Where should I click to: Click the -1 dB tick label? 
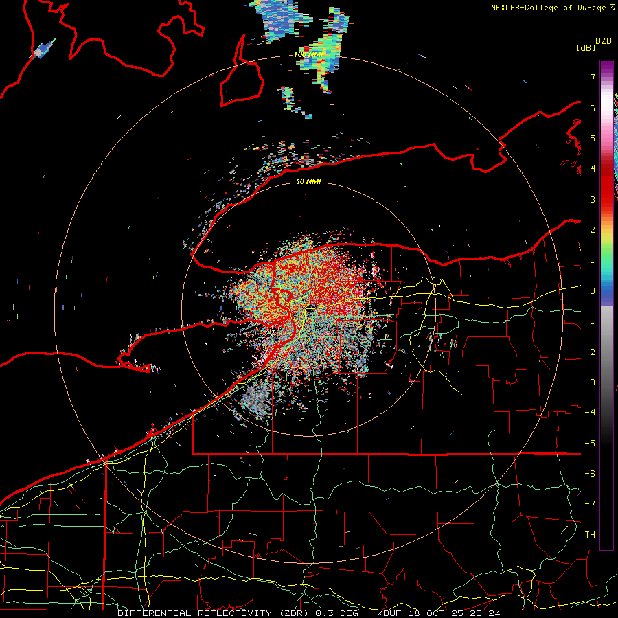click(590, 321)
